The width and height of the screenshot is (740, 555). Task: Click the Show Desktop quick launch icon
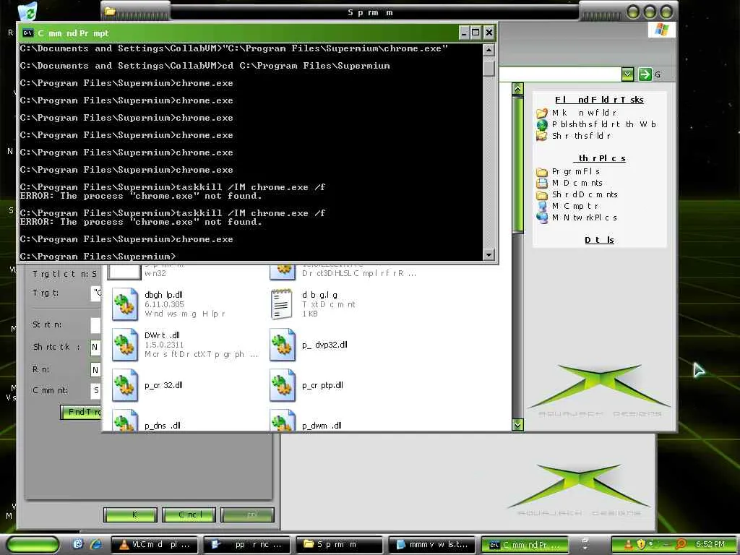(78, 544)
